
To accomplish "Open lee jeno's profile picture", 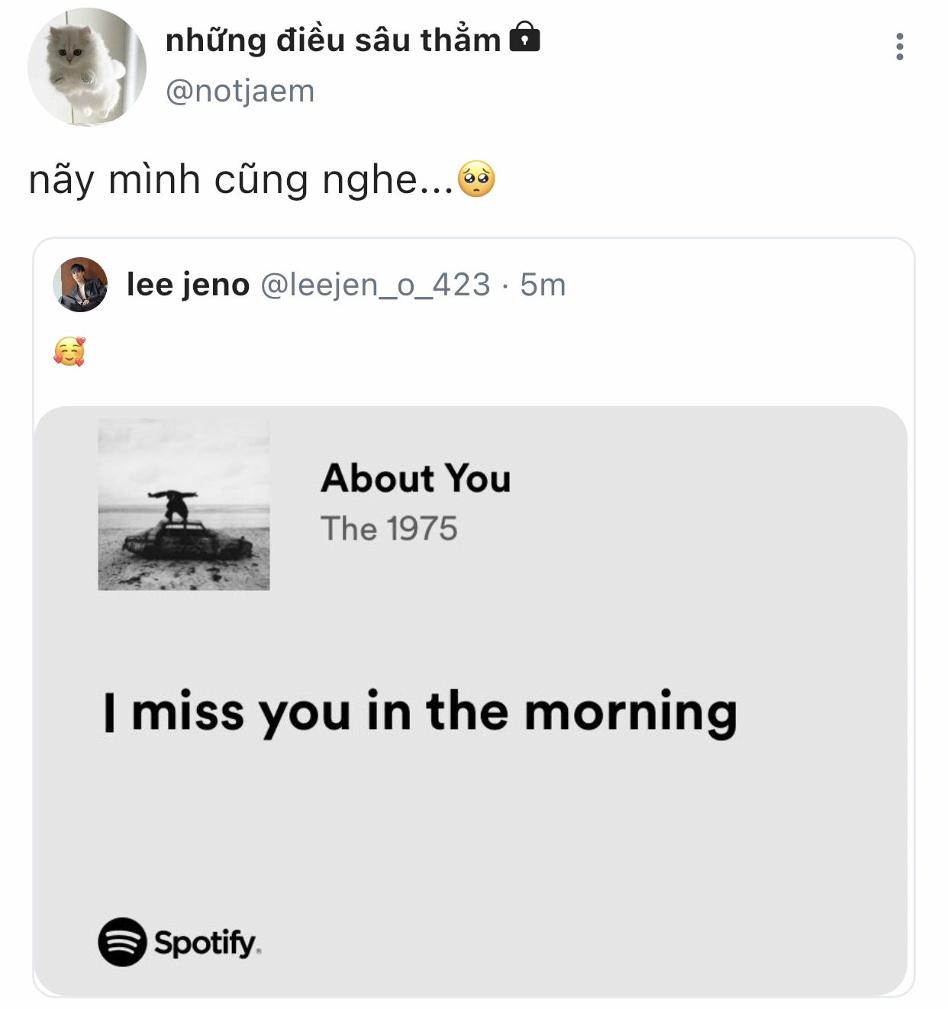I will [80, 285].
